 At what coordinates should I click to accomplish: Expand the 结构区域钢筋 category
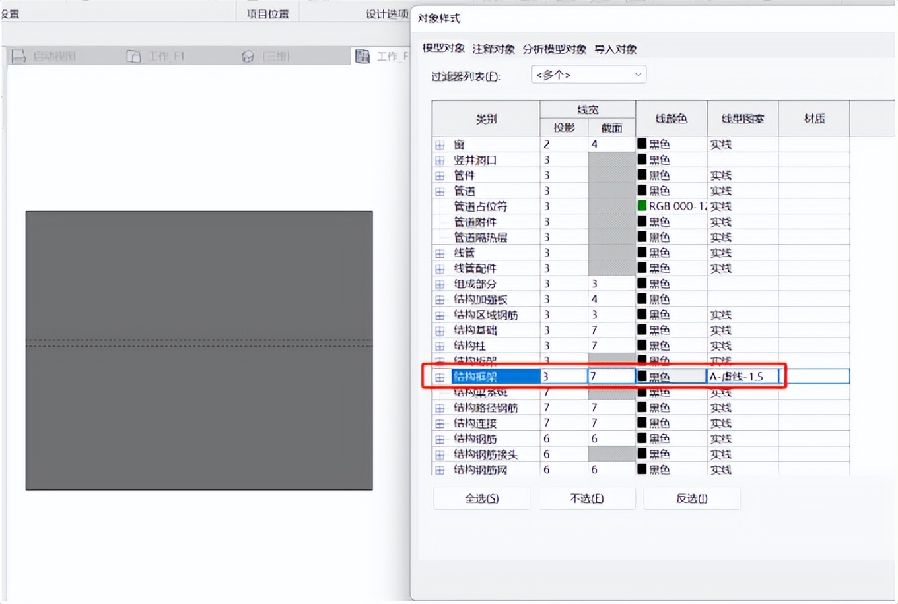(x=440, y=315)
